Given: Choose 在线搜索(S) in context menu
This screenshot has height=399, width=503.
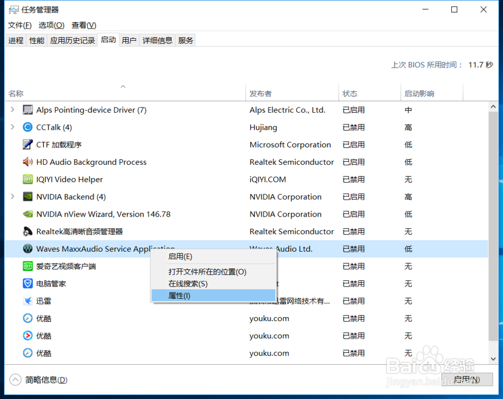Looking at the screenshot, I should tap(213, 283).
